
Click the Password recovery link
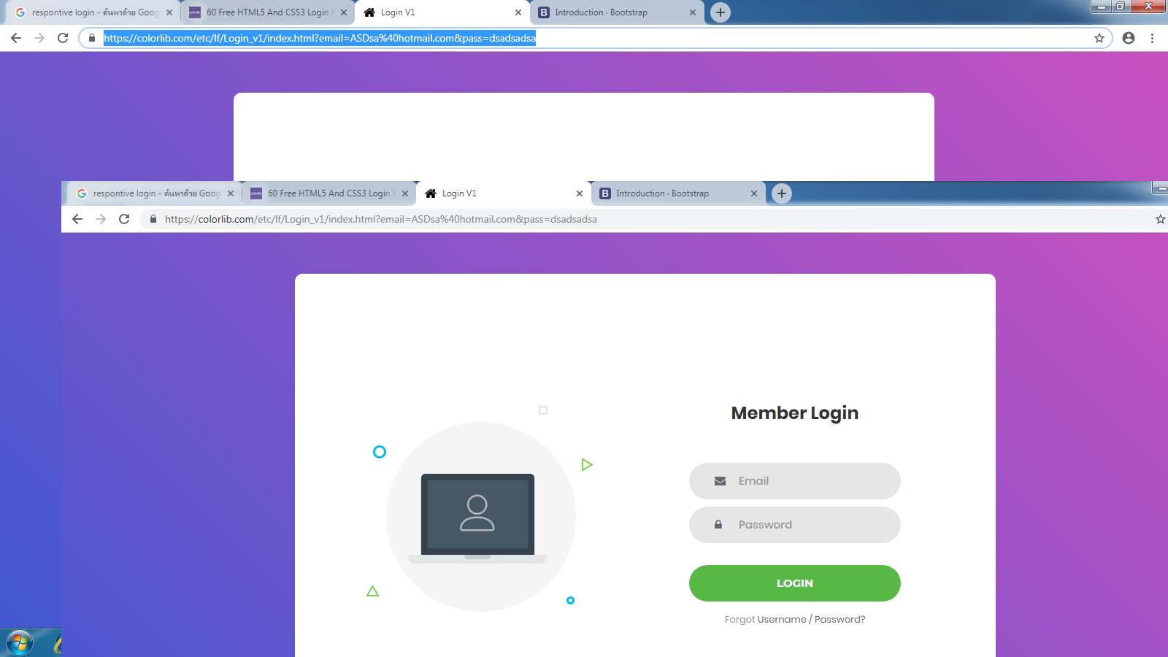[839, 619]
